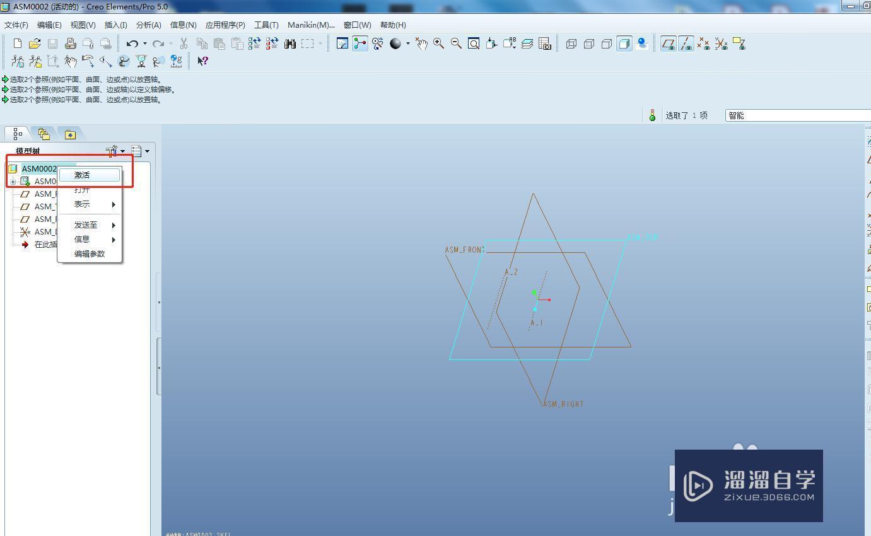Switch to Shading display mode
This screenshot has height=536, width=871.
[x=624, y=44]
